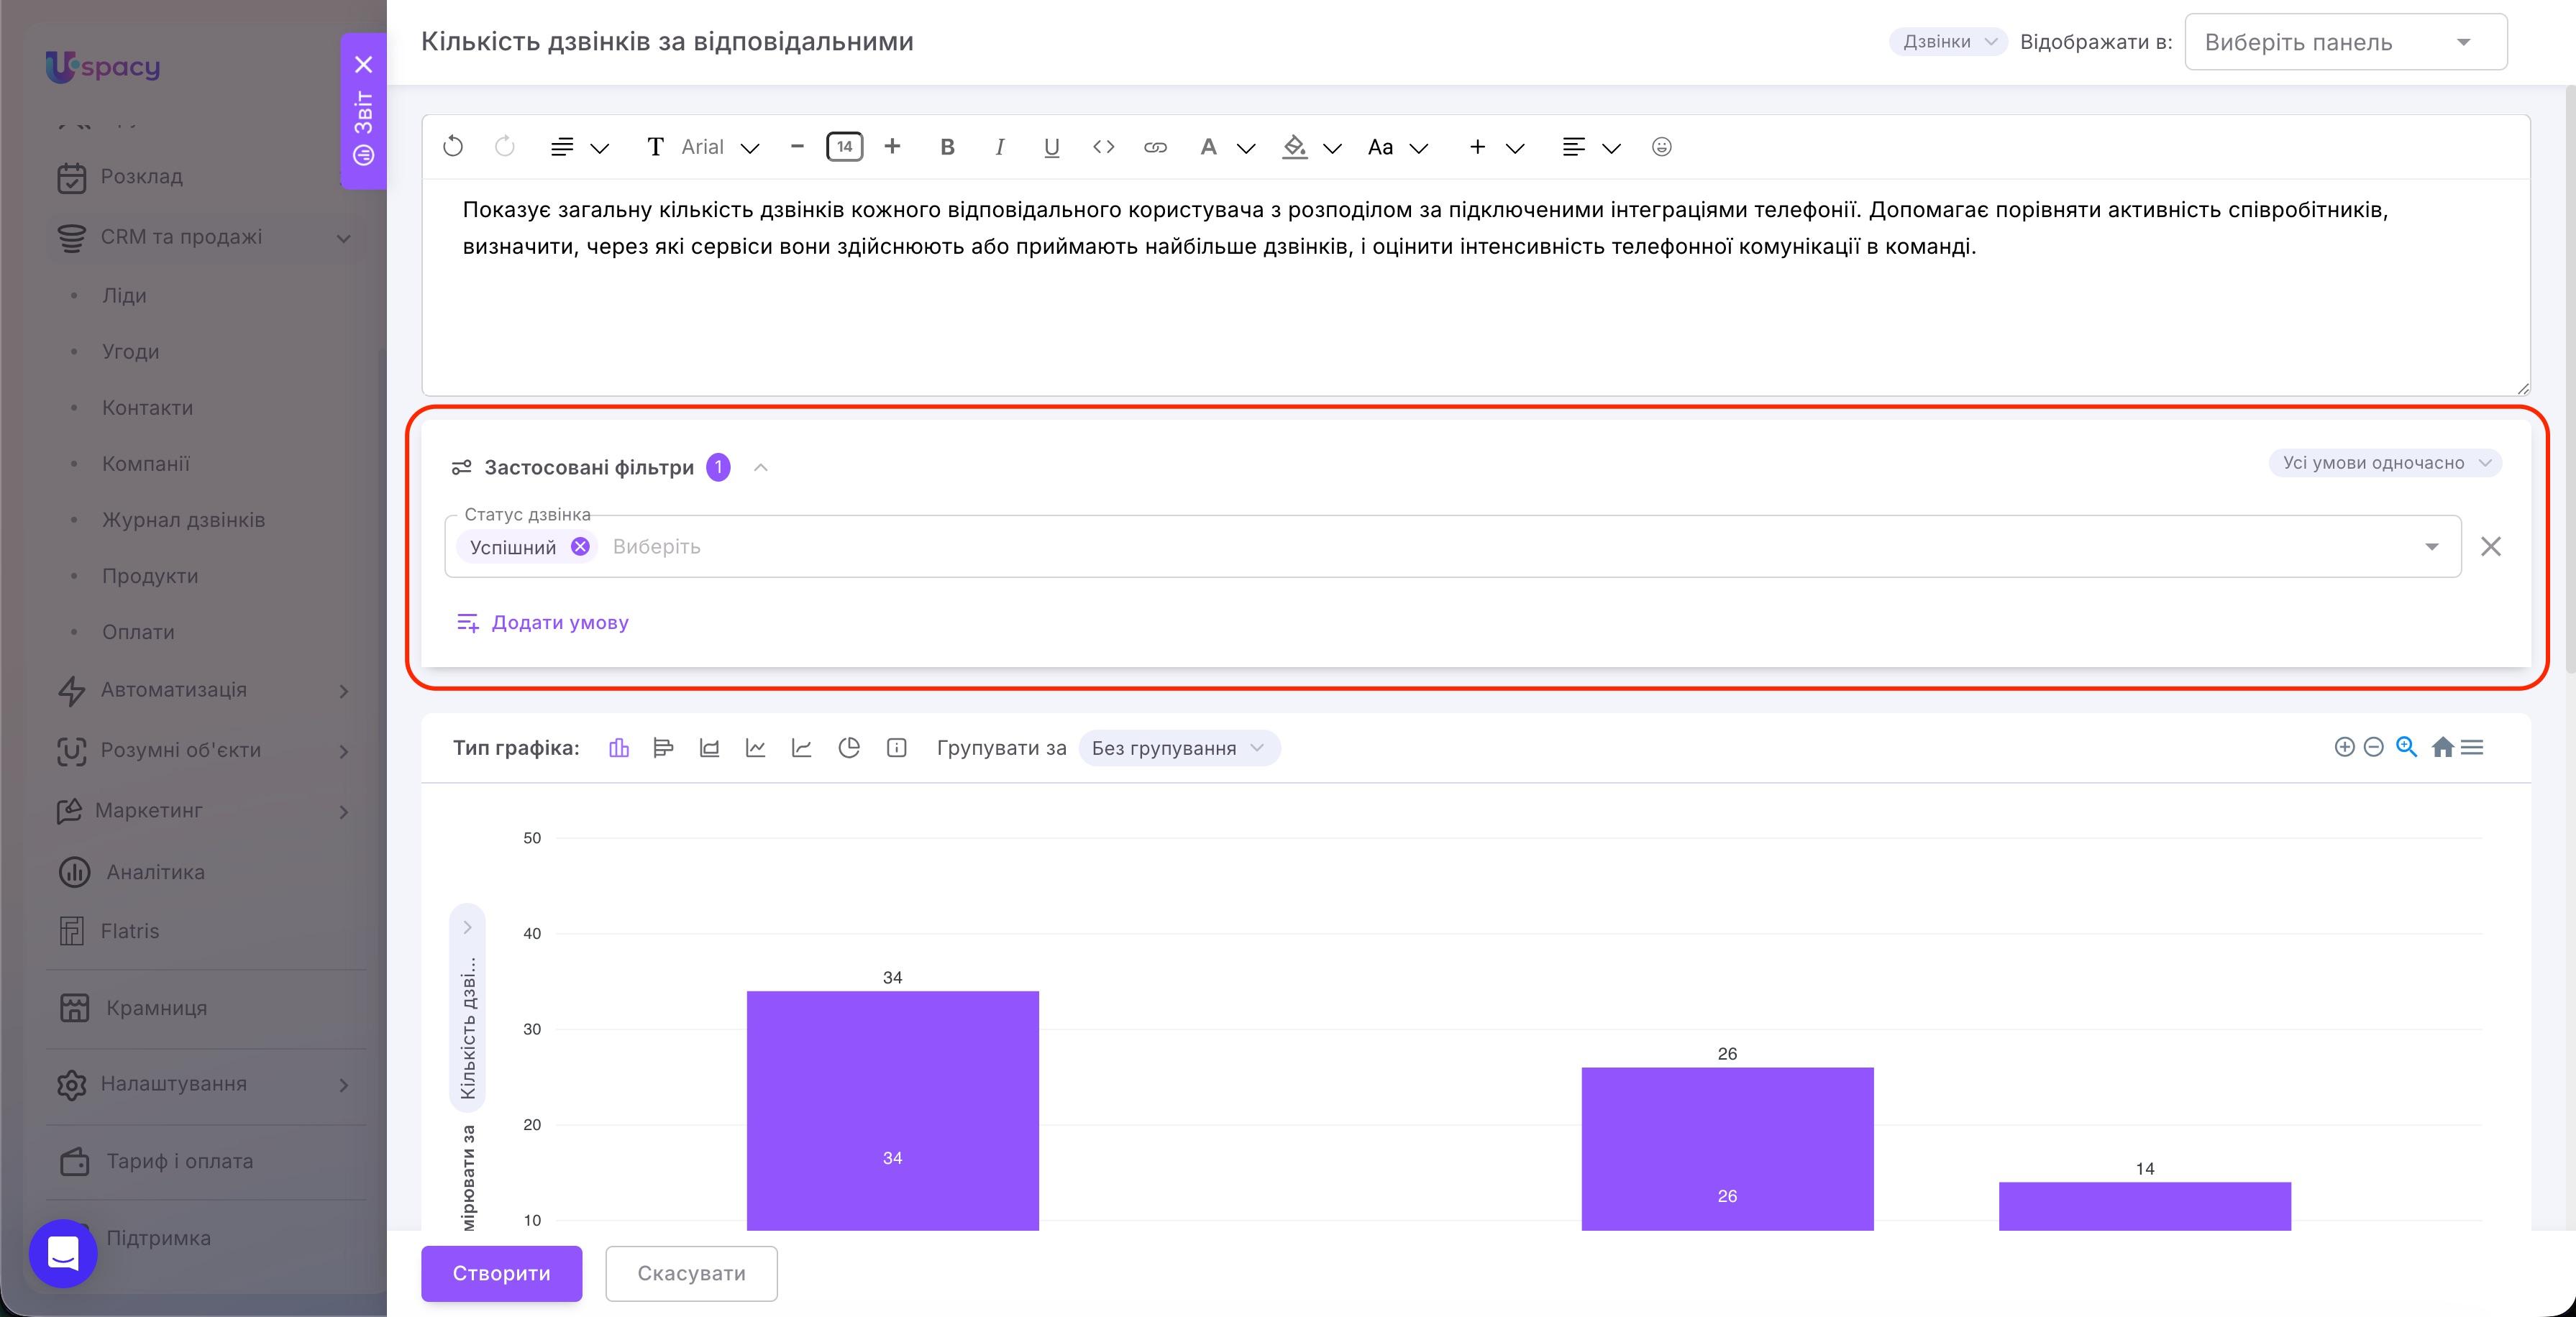The height and width of the screenshot is (1317, 2576).
Task: Click the Статус дзвінка select field
Action: click(x=1452, y=546)
